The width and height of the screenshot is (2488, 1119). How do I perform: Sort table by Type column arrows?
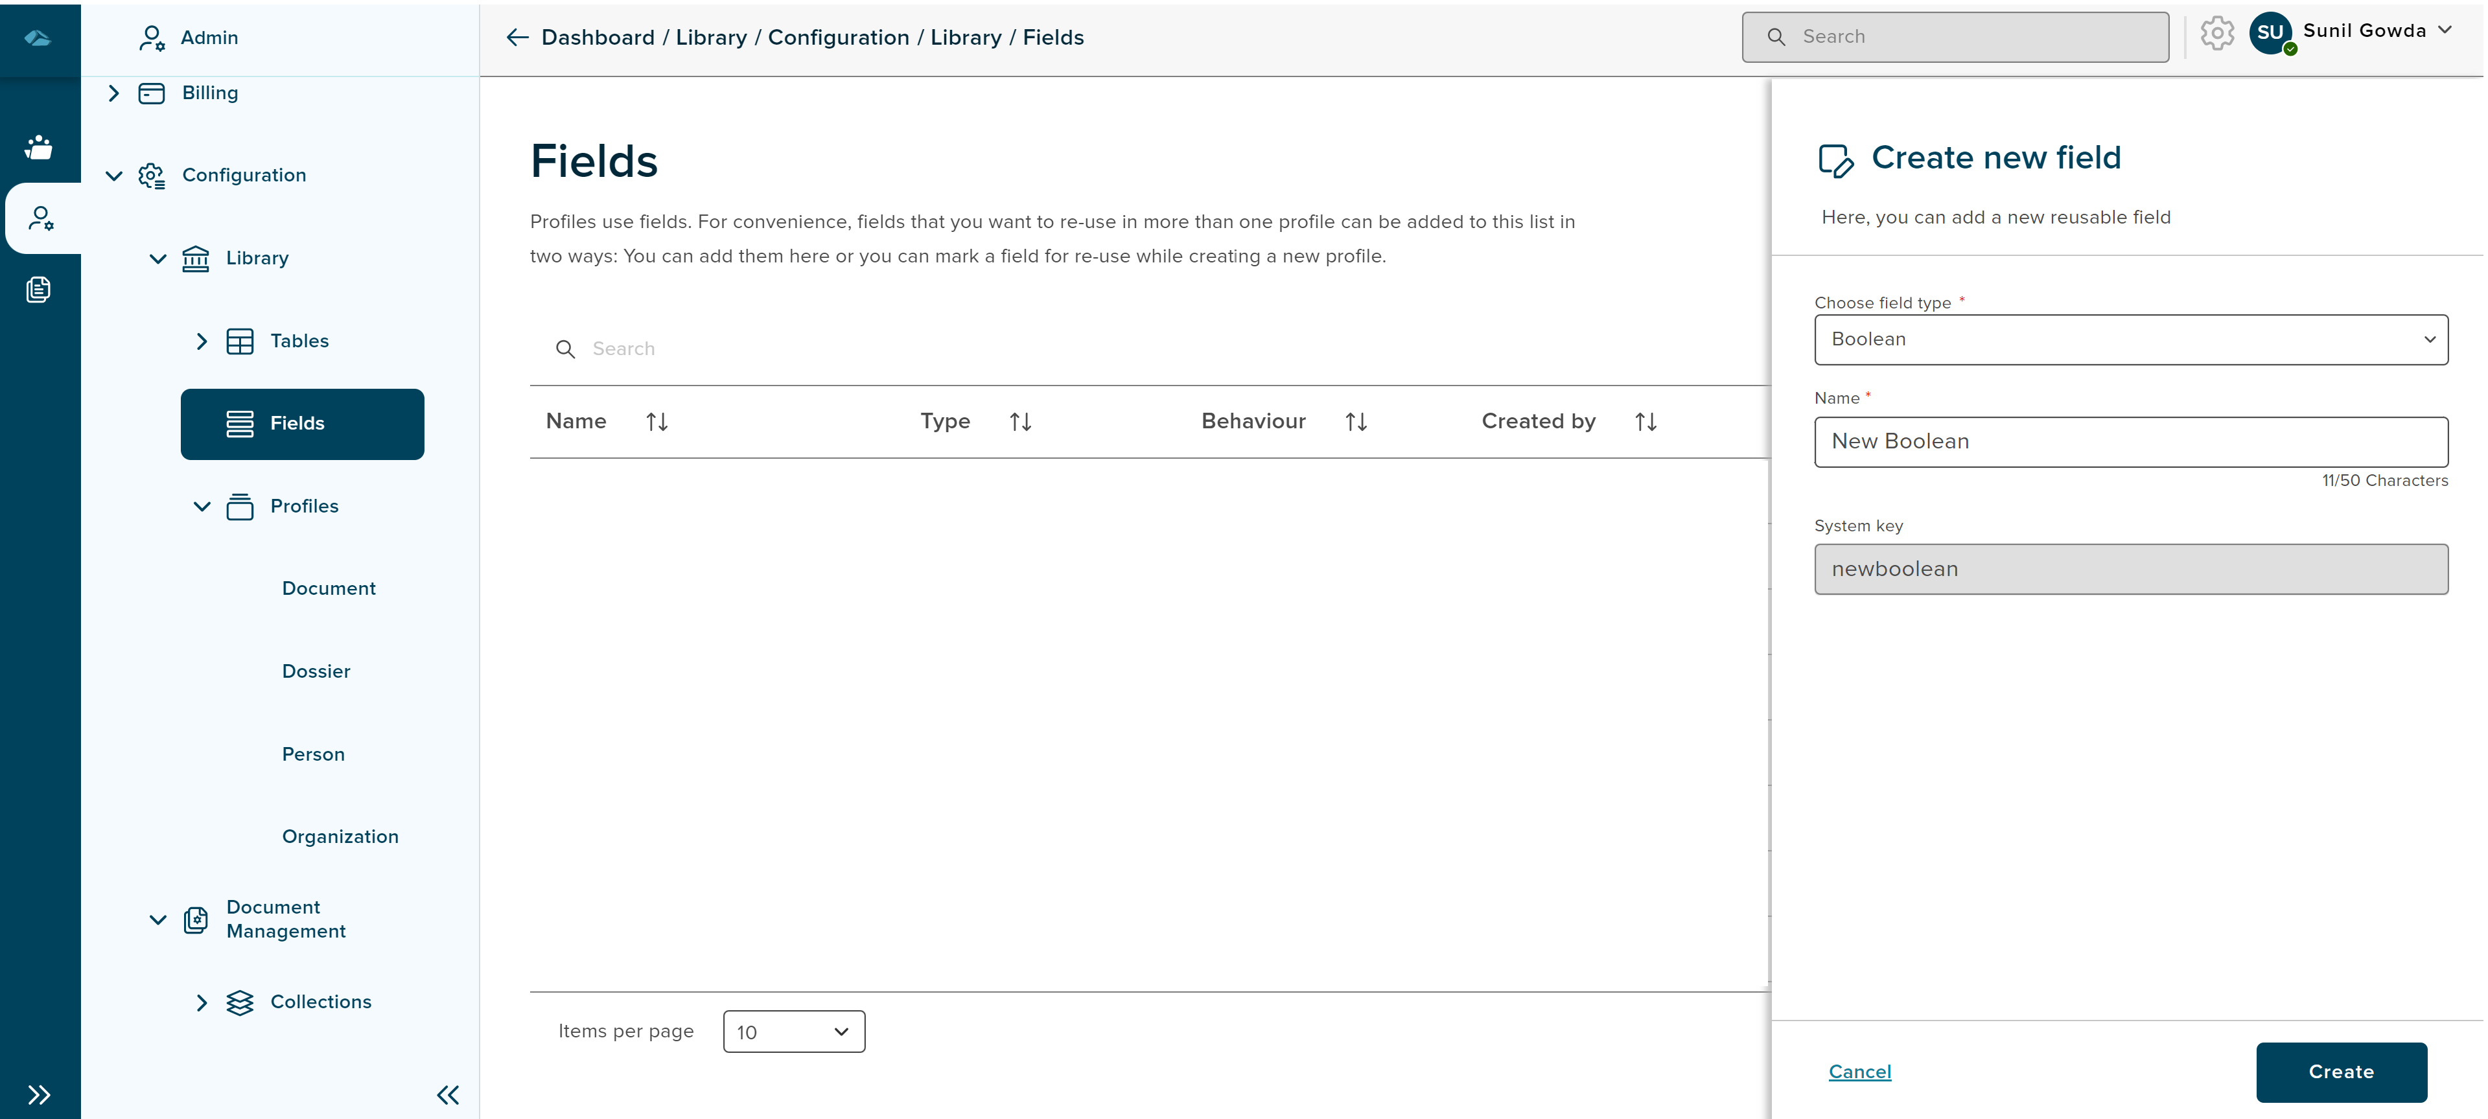(x=1020, y=422)
